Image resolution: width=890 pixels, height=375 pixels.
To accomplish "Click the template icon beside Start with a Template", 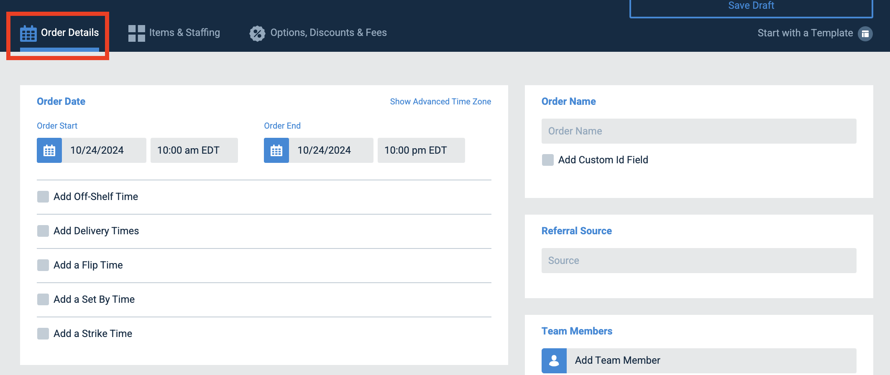I will coord(865,33).
